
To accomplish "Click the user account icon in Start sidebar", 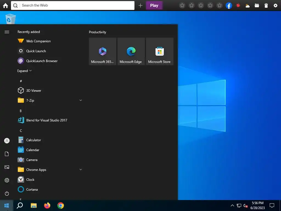I will pyautogui.click(x=7, y=141).
